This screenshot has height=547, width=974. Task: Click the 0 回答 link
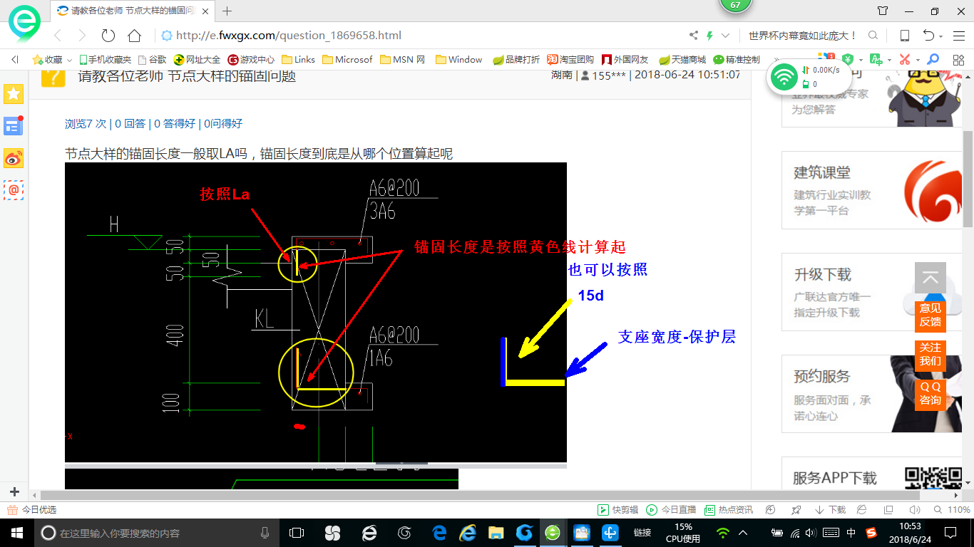[130, 123]
